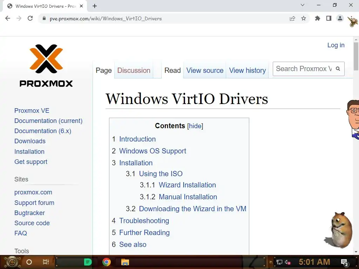
Task: Open the Chrome profile avatar icon
Action: pos(340,18)
